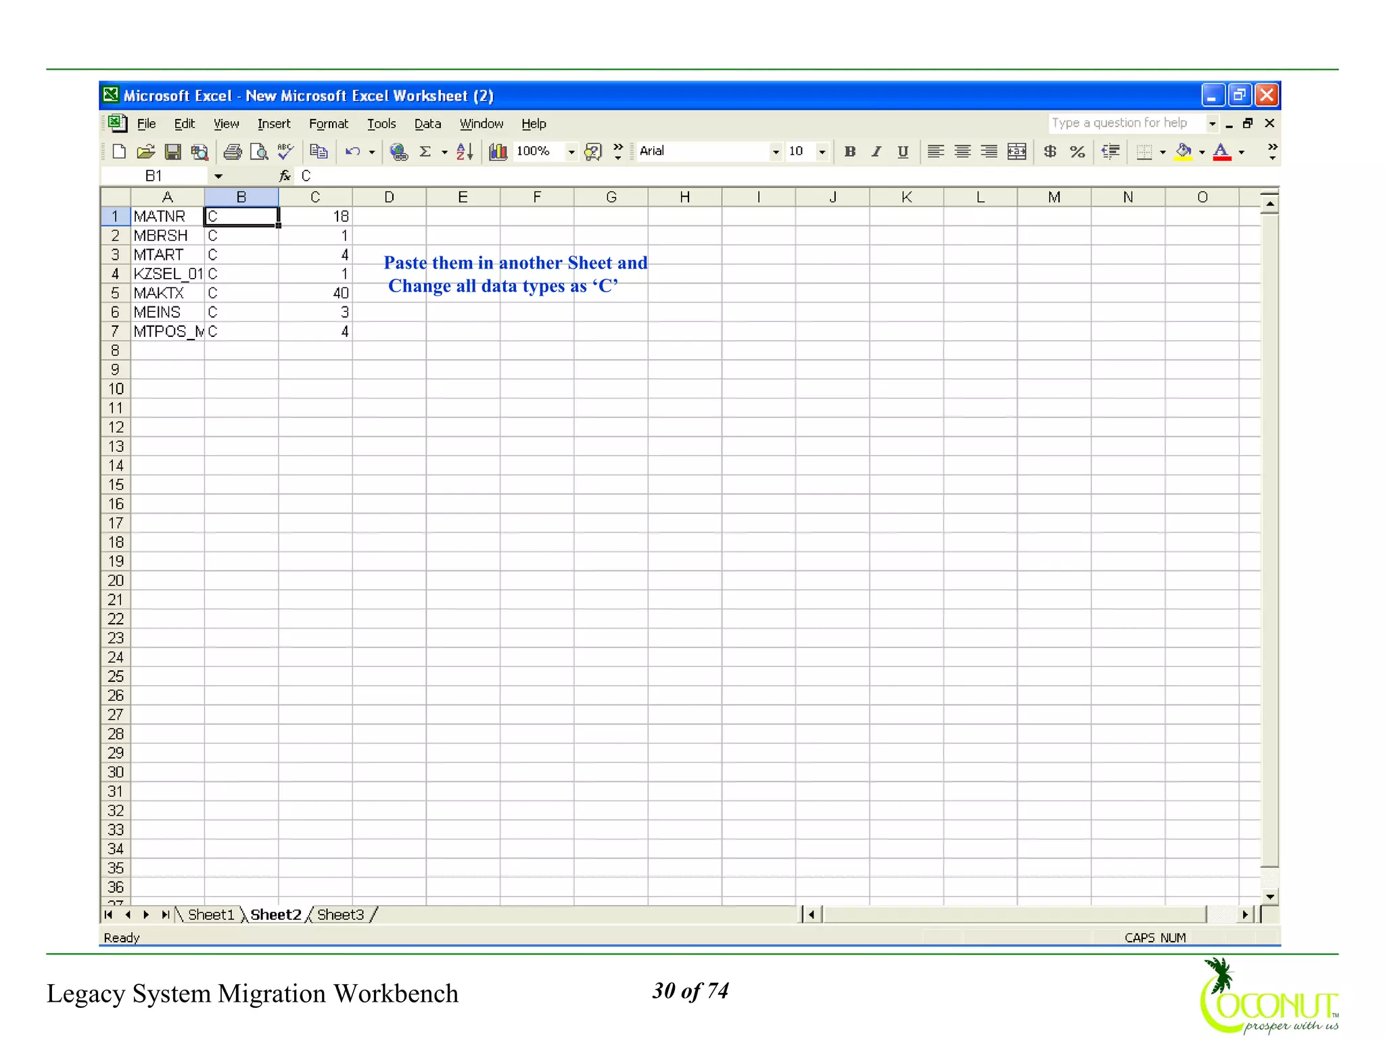Toggle italic formatting
This screenshot has height=1039, width=1385.
[876, 152]
